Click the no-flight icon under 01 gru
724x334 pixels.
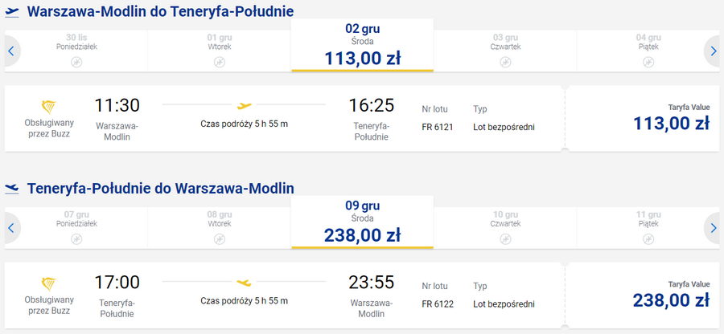point(220,62)
